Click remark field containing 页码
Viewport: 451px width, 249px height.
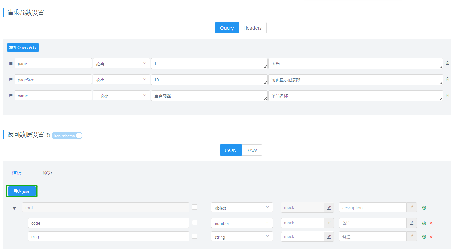pos(356,63)
